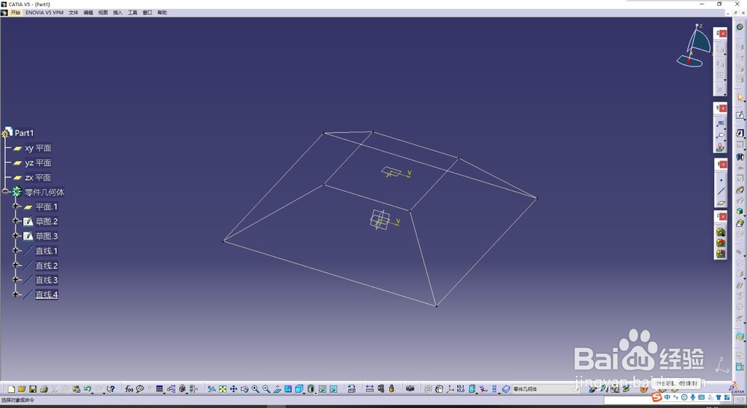Click the compass at top right

695,46
